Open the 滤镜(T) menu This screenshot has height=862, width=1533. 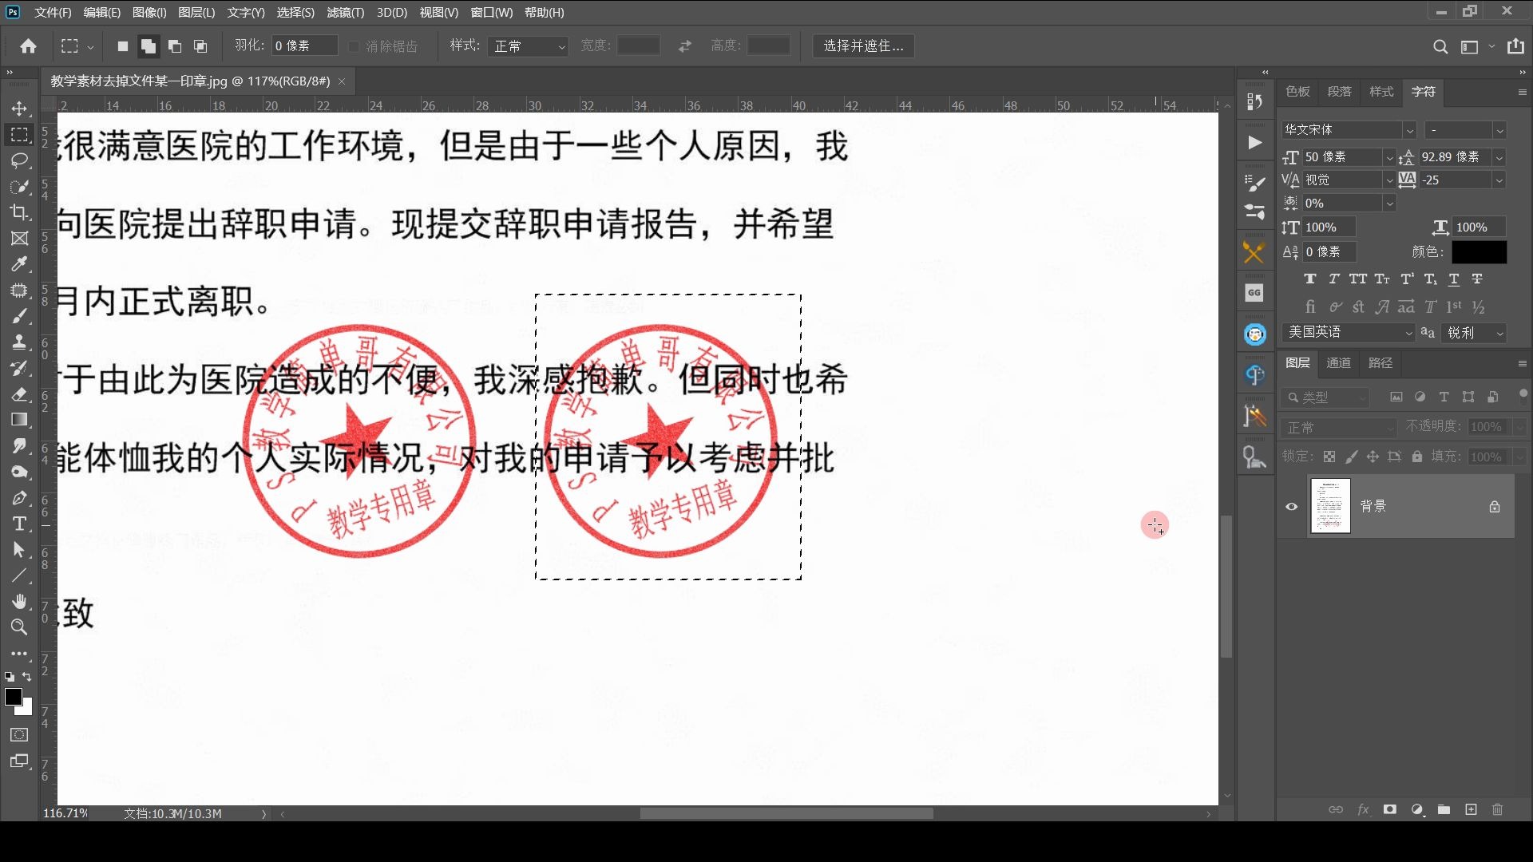pos(345,13)
